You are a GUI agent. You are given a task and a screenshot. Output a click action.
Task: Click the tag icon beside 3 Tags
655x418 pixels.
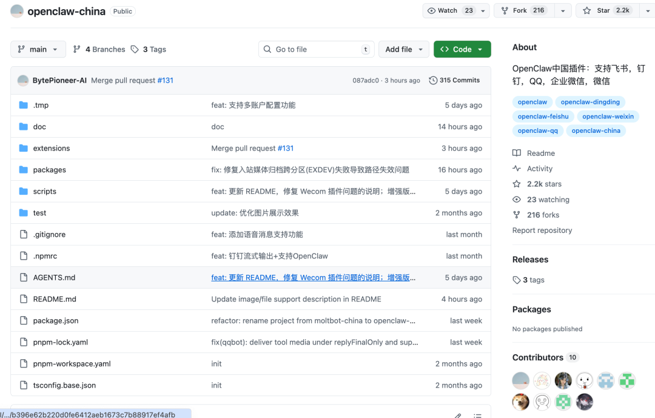135,49
